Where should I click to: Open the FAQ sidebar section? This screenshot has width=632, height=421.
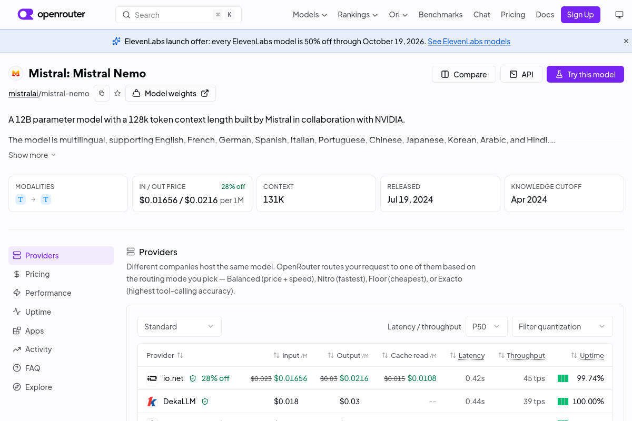[x=61, y=368]
